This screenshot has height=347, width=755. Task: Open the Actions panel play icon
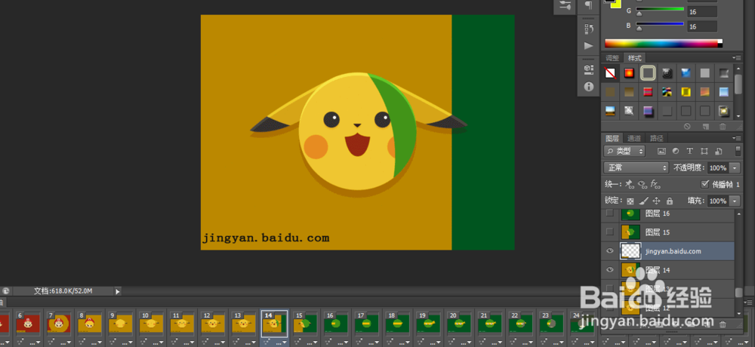tap(588, 46)
